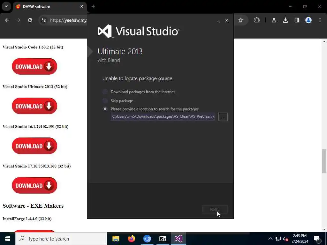
Task: Toggle Chrome side panel icon
Action: point(297,20)
